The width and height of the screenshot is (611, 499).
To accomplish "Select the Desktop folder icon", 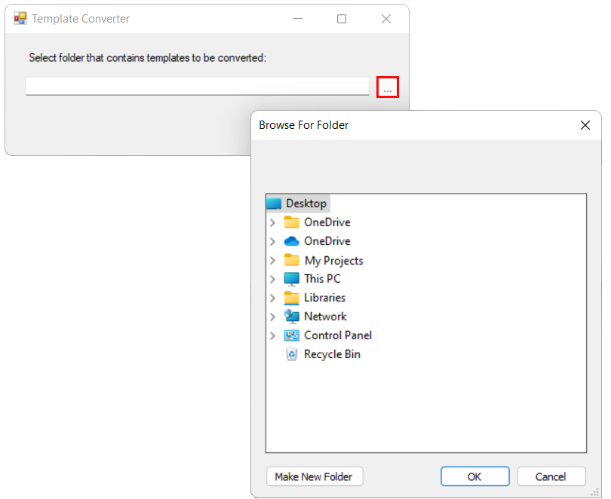I will (x=274, y=204).
